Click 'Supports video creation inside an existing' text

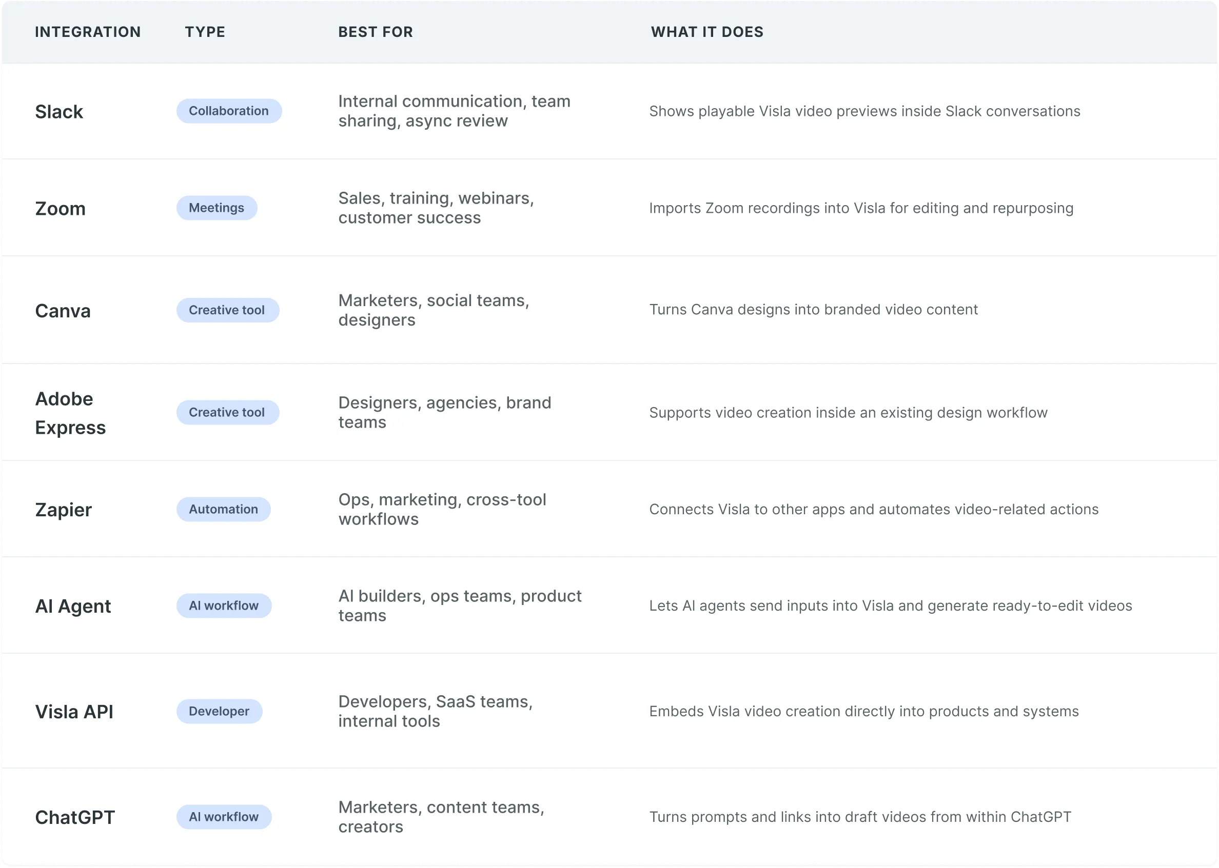[x=848, y=413]
